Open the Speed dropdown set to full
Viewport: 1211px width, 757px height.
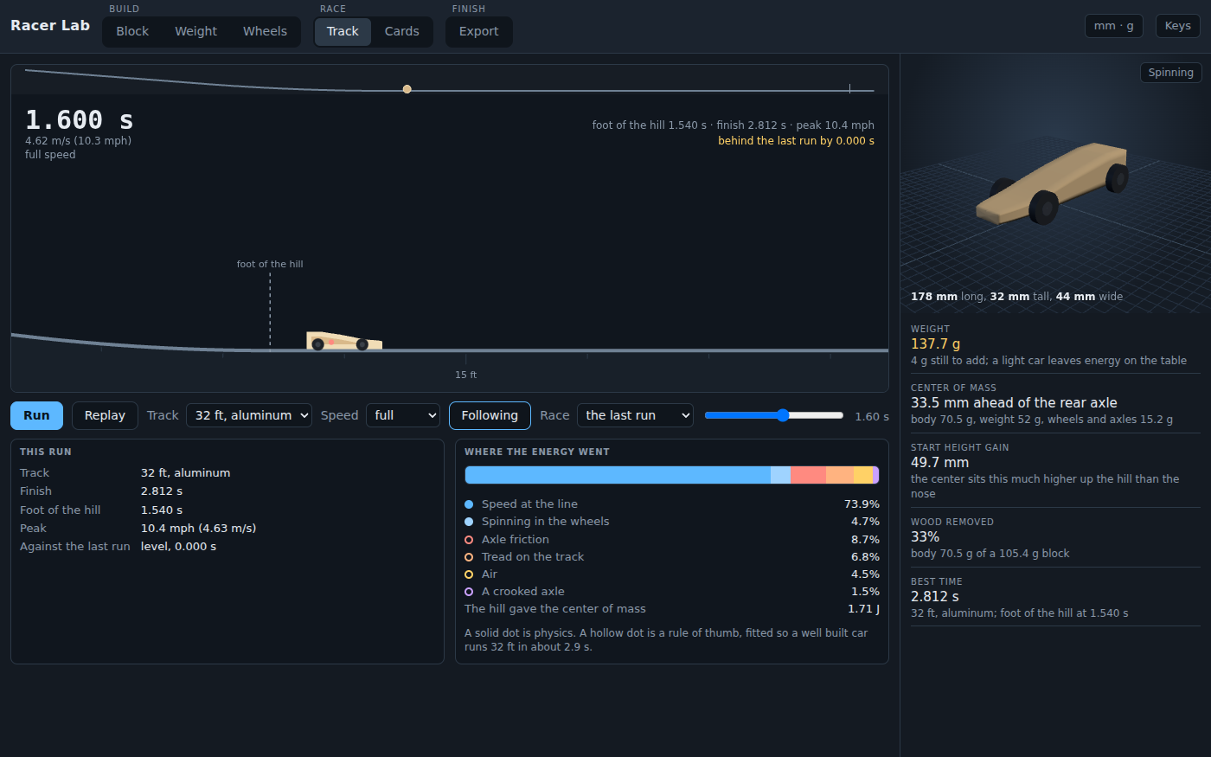coord(403,415)
